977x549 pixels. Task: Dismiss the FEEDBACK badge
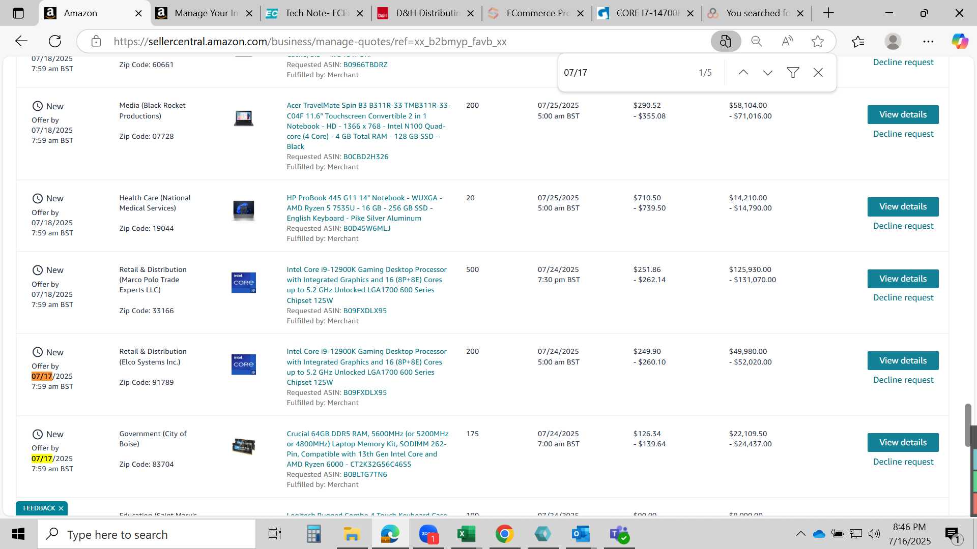point(61,508)
